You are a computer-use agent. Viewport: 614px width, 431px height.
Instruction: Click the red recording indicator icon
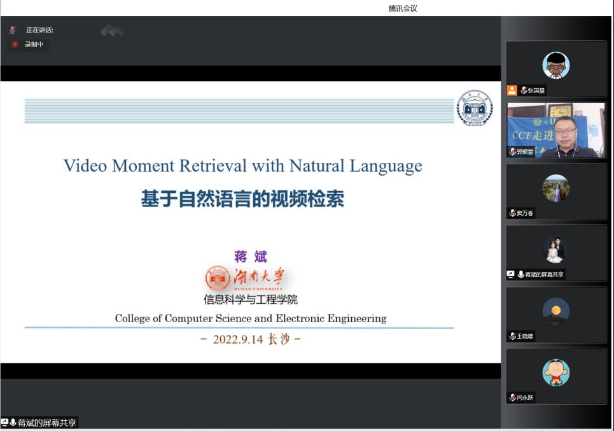(15, 45)
